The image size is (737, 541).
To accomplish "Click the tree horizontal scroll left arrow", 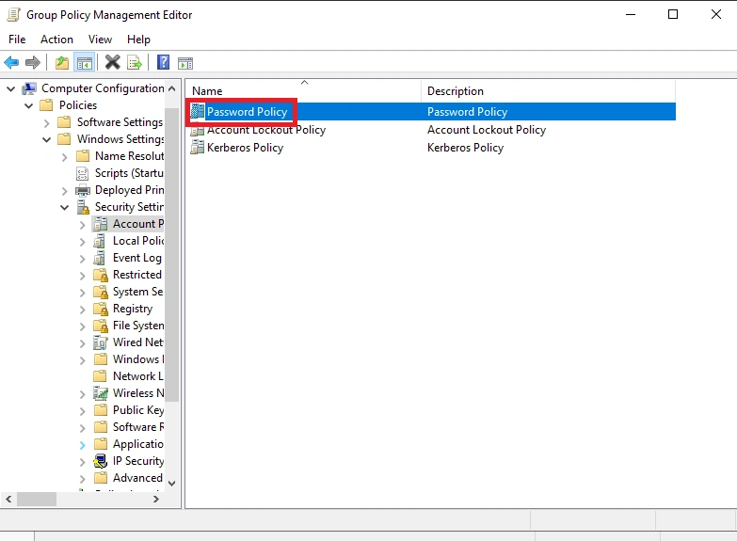I will click(8, 500).
